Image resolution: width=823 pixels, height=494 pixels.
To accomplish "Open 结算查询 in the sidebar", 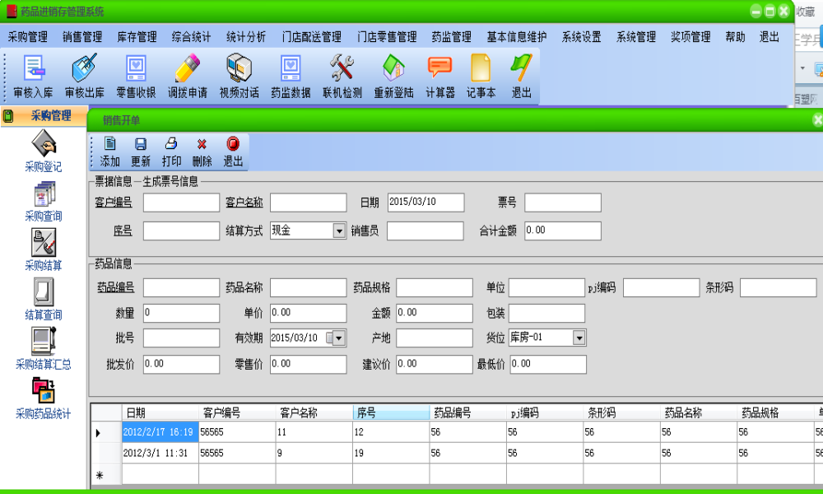I will point(44,299).
